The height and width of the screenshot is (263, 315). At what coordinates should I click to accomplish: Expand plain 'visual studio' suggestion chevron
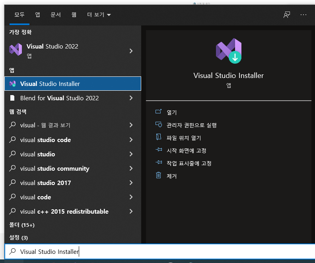pos(131,154)
